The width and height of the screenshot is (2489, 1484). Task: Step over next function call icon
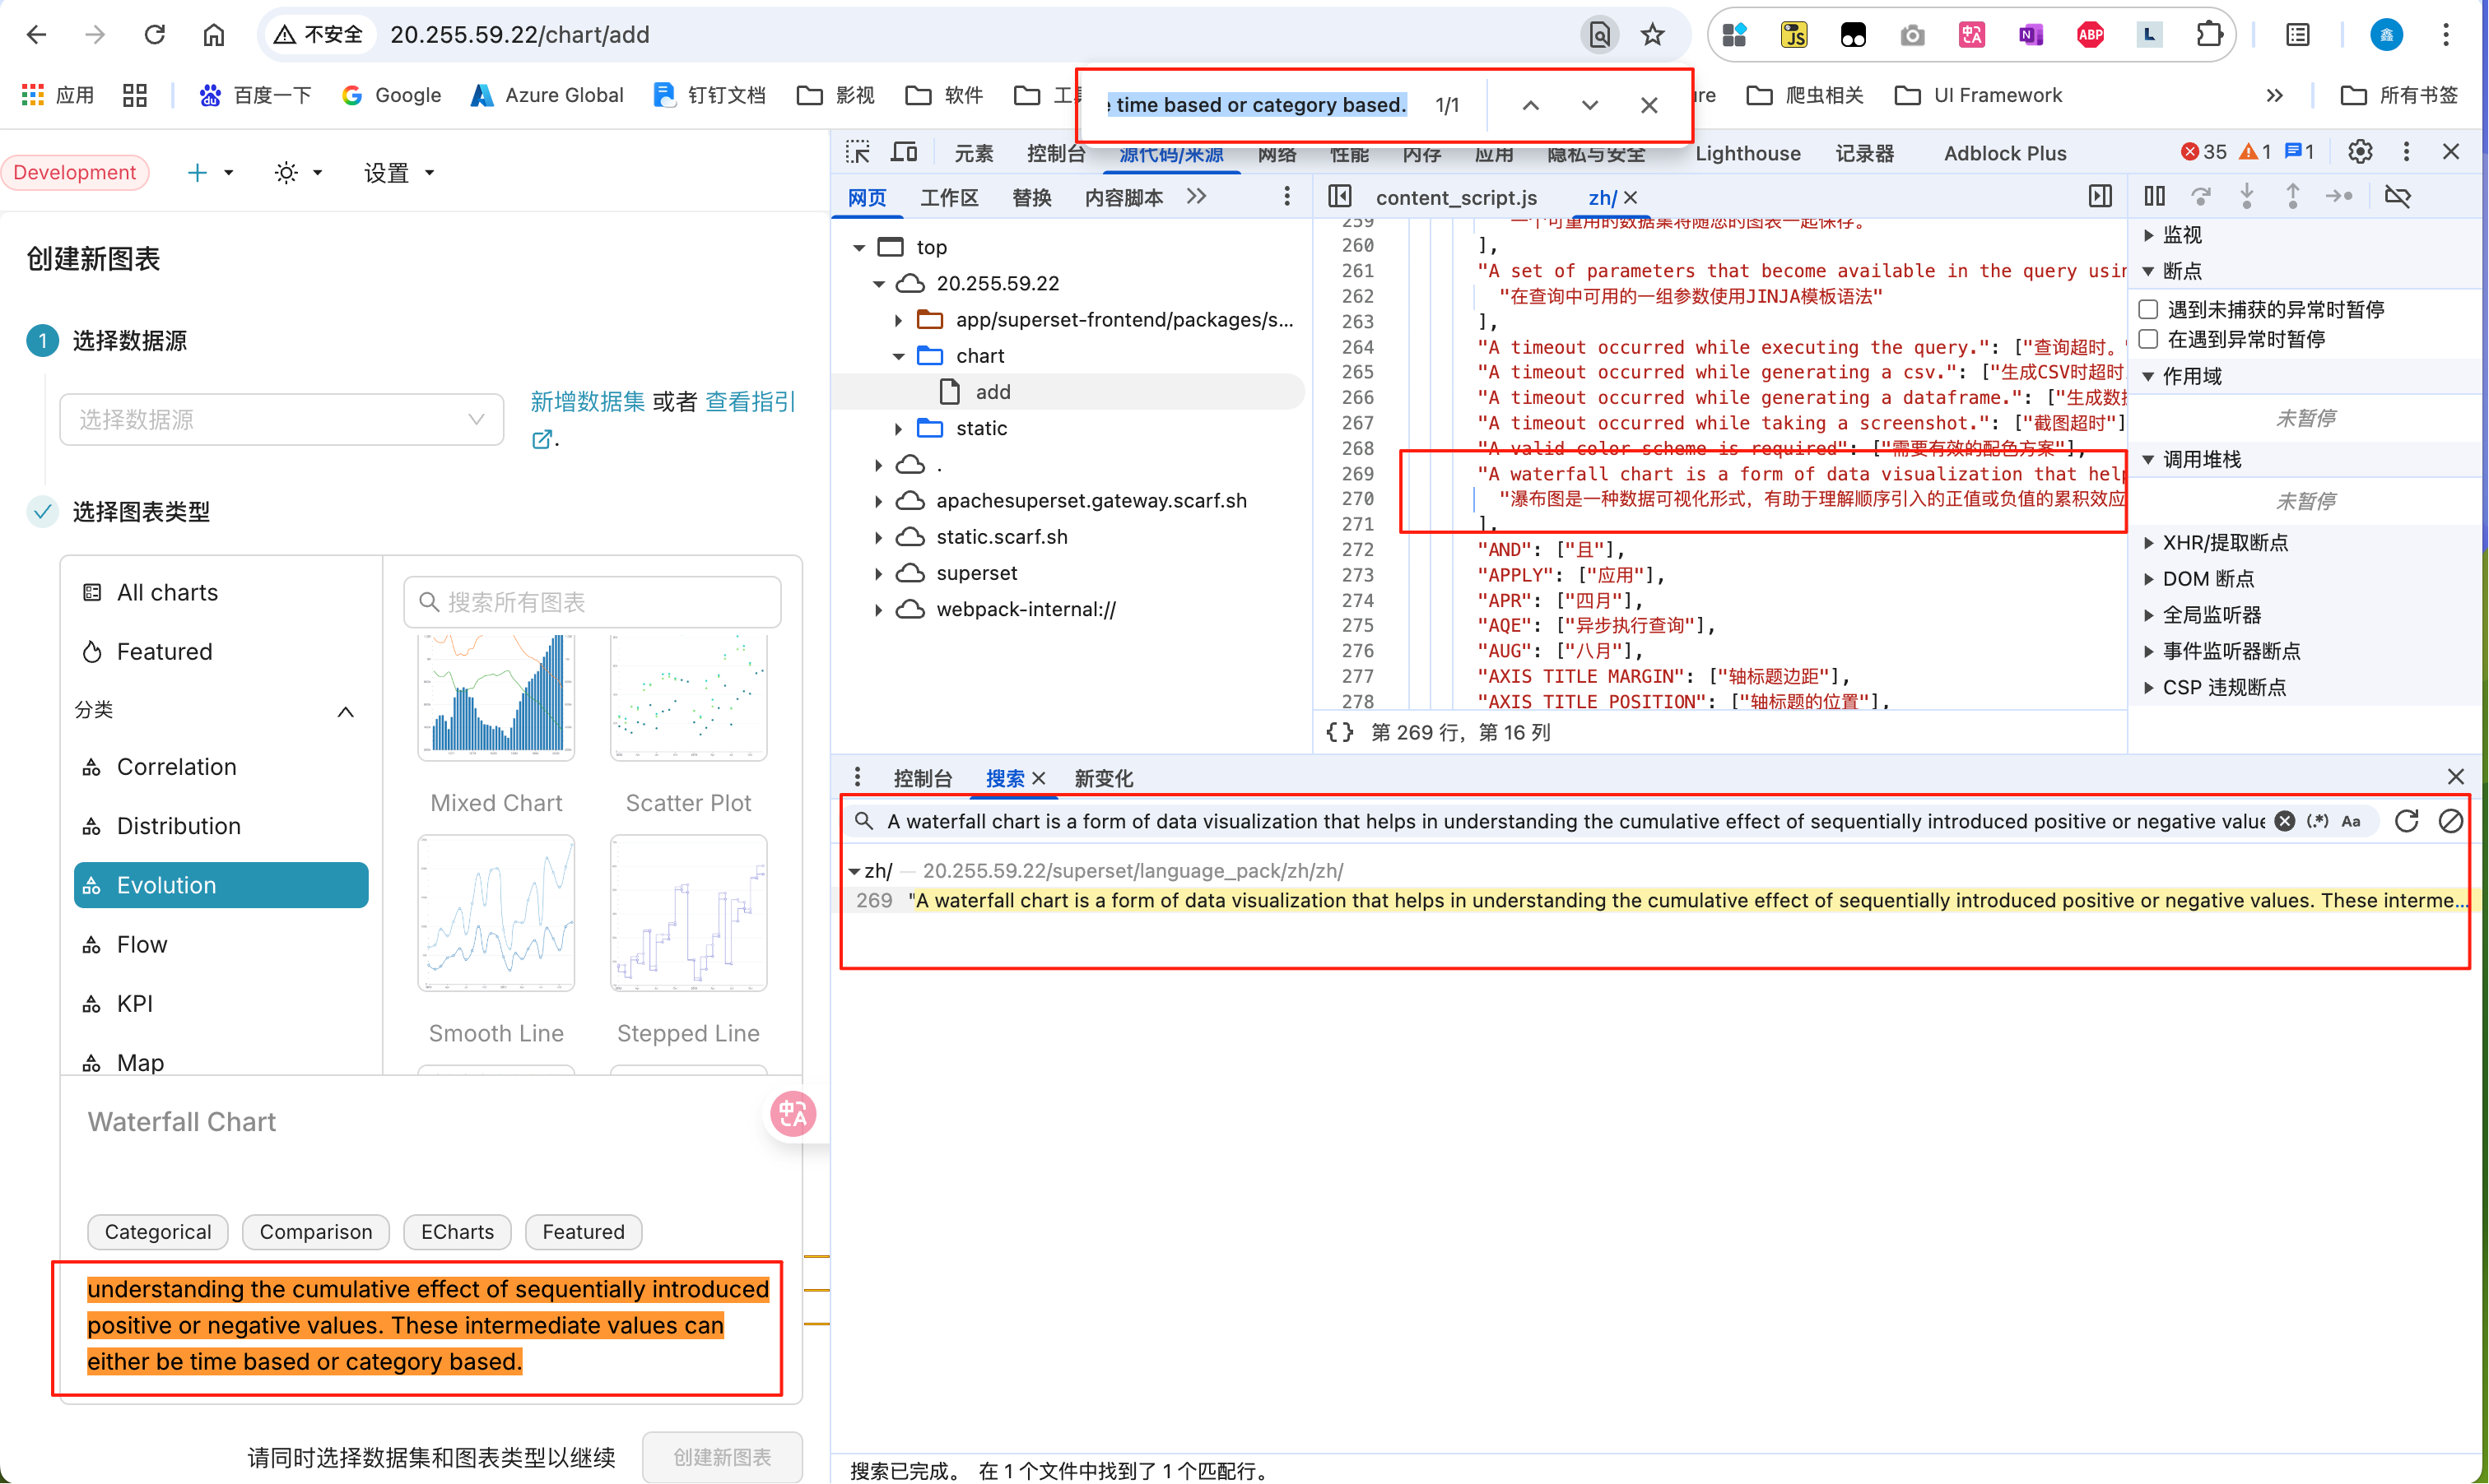[x=2201, y=196]
